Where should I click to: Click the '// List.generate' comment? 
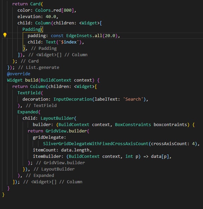[x=39, y=68]
